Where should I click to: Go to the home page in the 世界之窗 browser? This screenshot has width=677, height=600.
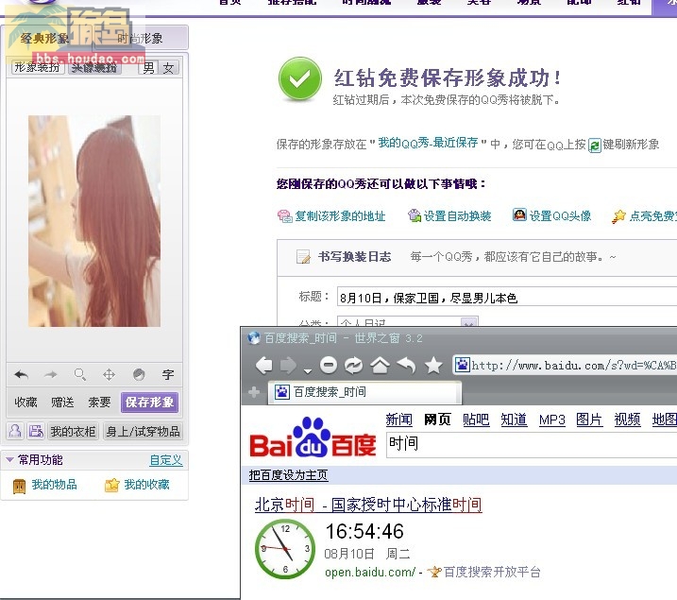pos(380,366)
